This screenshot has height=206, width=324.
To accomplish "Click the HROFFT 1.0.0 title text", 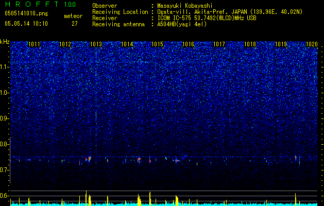I will click(x=40, y=4).
